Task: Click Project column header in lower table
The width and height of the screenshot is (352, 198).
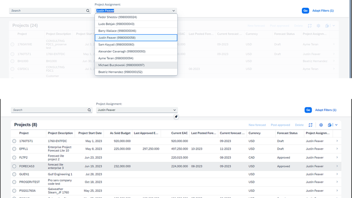Action: [24, 133]
